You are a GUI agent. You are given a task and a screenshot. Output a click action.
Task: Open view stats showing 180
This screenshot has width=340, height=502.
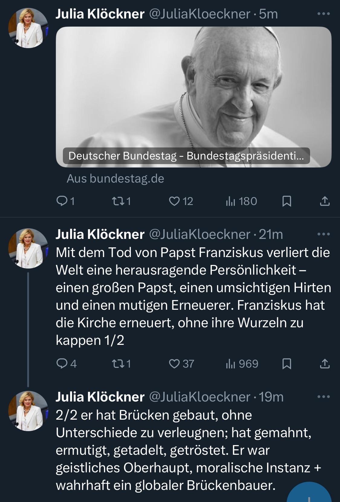(241, 201)
